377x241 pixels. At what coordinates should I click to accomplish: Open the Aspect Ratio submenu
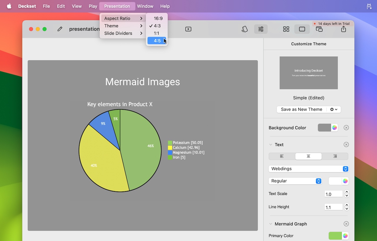pyautogui.click(x=123, y=18)
